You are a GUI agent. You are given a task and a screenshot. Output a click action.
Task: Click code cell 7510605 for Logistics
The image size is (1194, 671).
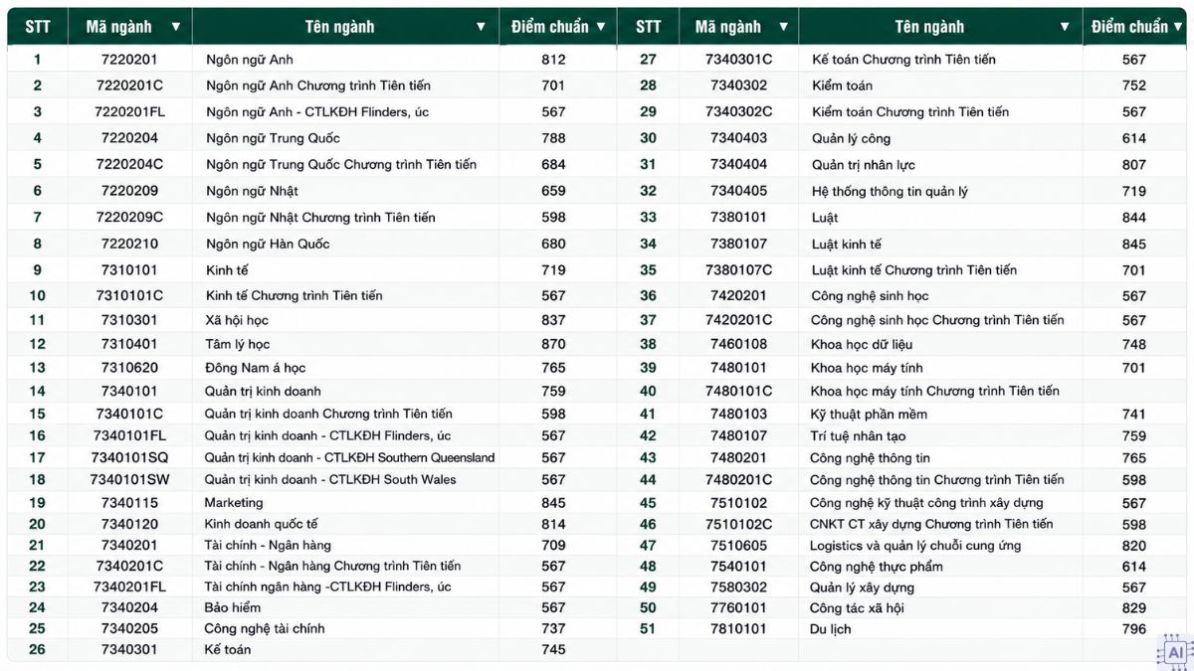coord(738,545)
